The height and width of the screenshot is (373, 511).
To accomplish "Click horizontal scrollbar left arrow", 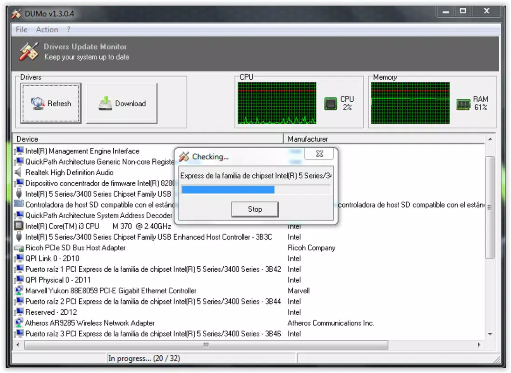I will coord(18,345).
